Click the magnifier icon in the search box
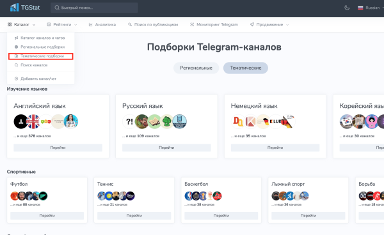 pyautogui.click(x=57, y=8)
